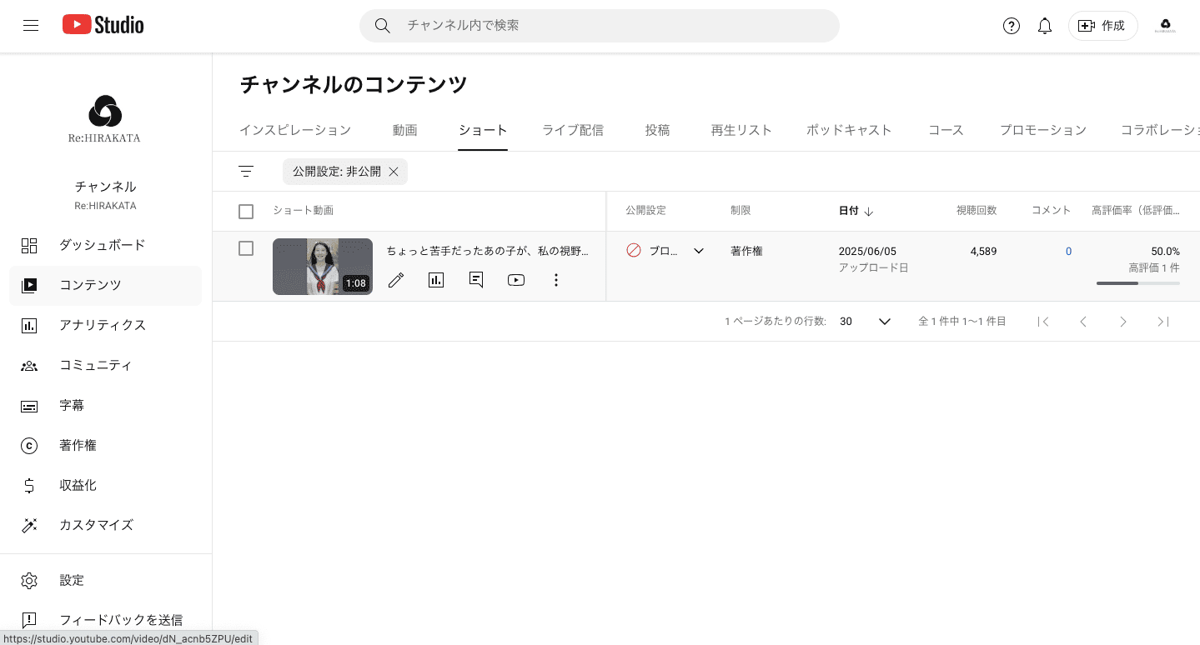Open analytics for the short via chart icon
Image resolution: width=1200 pixels, height=645 pixels.
(435, 280)
